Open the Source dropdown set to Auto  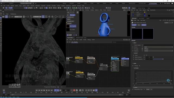point(158,47)
